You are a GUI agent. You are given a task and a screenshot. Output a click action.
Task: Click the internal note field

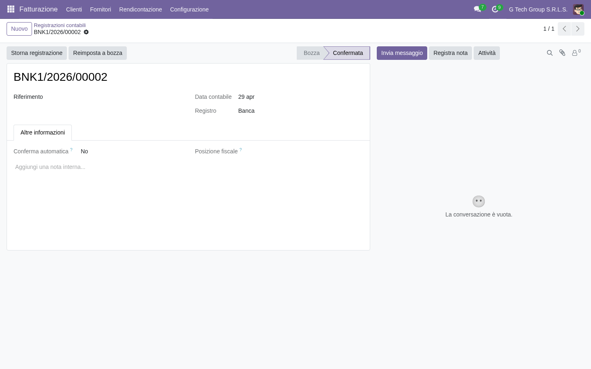[x=188, y=167]
